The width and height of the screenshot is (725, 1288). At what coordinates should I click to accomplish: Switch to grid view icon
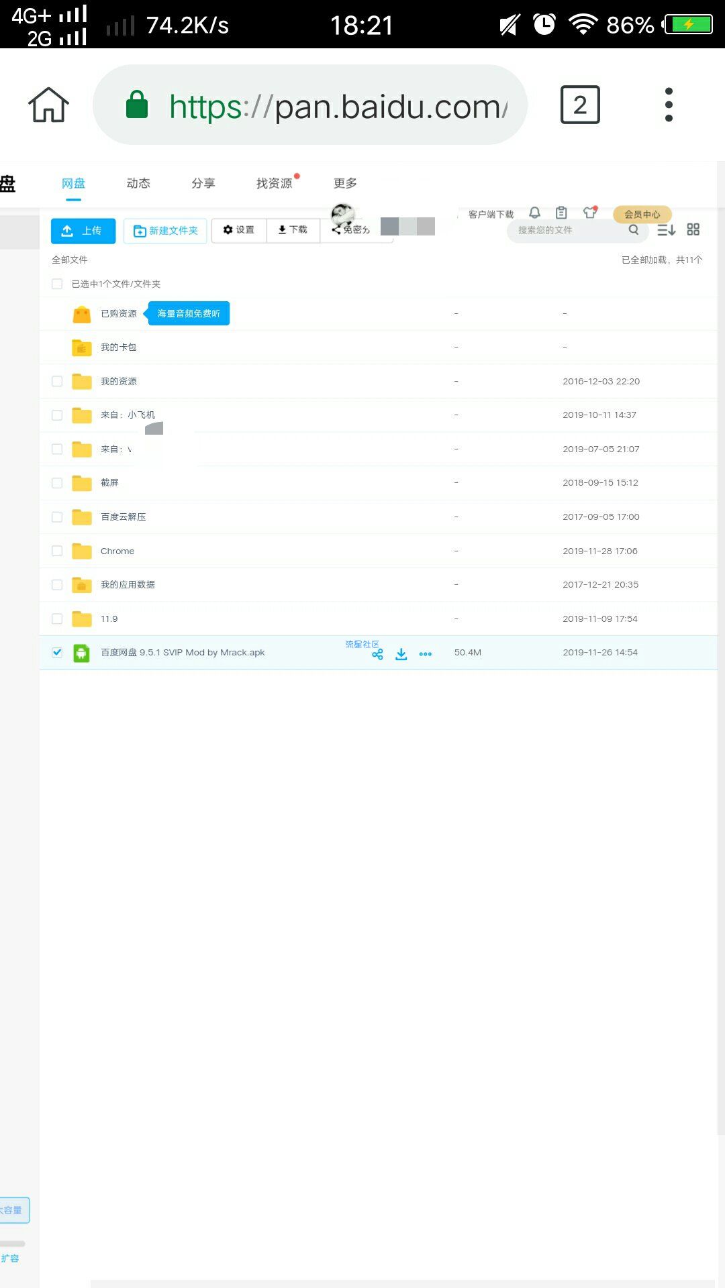pyautogui.click(x=693, y=229)
